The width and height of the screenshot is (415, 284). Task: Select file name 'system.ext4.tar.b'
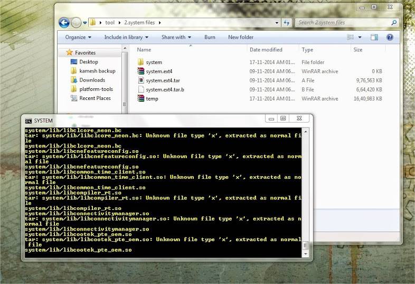[x=165, y=89]
